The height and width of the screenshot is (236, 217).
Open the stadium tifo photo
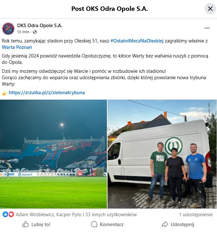pyautogui.click(x=53, y=154)
